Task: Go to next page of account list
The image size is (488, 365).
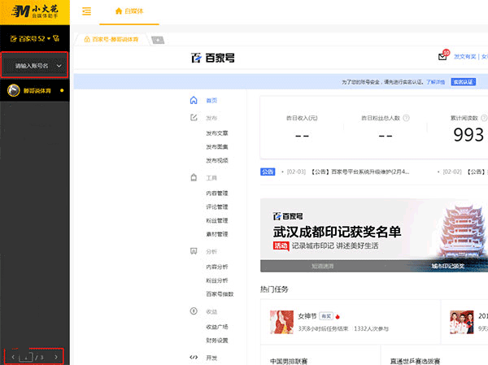Action: (x=55, y=356)
